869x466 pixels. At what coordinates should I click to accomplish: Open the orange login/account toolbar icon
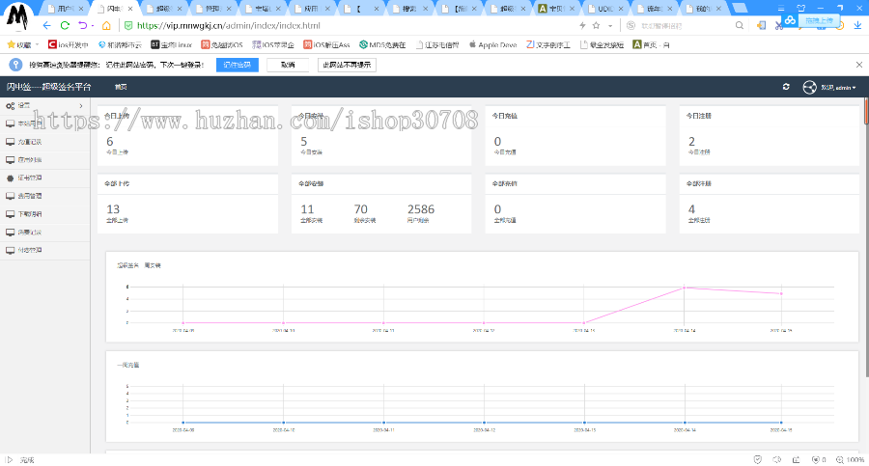coord(761,25)
